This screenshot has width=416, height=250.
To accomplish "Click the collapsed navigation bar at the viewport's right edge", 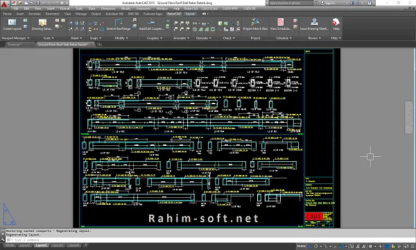I will pyautogui.click(x=409, y=117).
